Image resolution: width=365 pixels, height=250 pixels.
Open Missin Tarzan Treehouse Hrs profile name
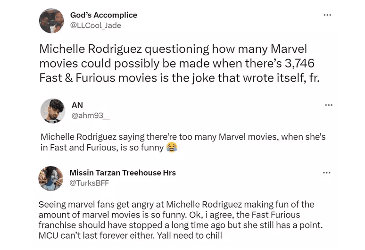tap(122, 173)
